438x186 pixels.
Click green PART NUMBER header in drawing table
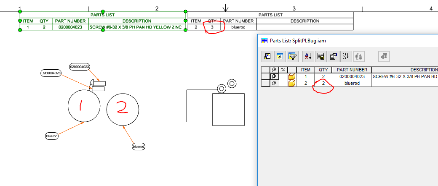tap(70, 21)
